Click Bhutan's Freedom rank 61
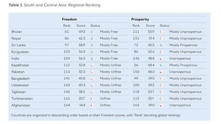Image resolution: width=221 pixels, height=124 pixels. (67, 32)
